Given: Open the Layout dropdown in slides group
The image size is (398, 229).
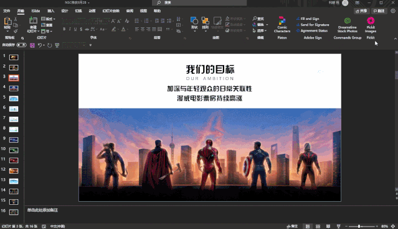Looking at the screenshot, I should pos(48,19).
